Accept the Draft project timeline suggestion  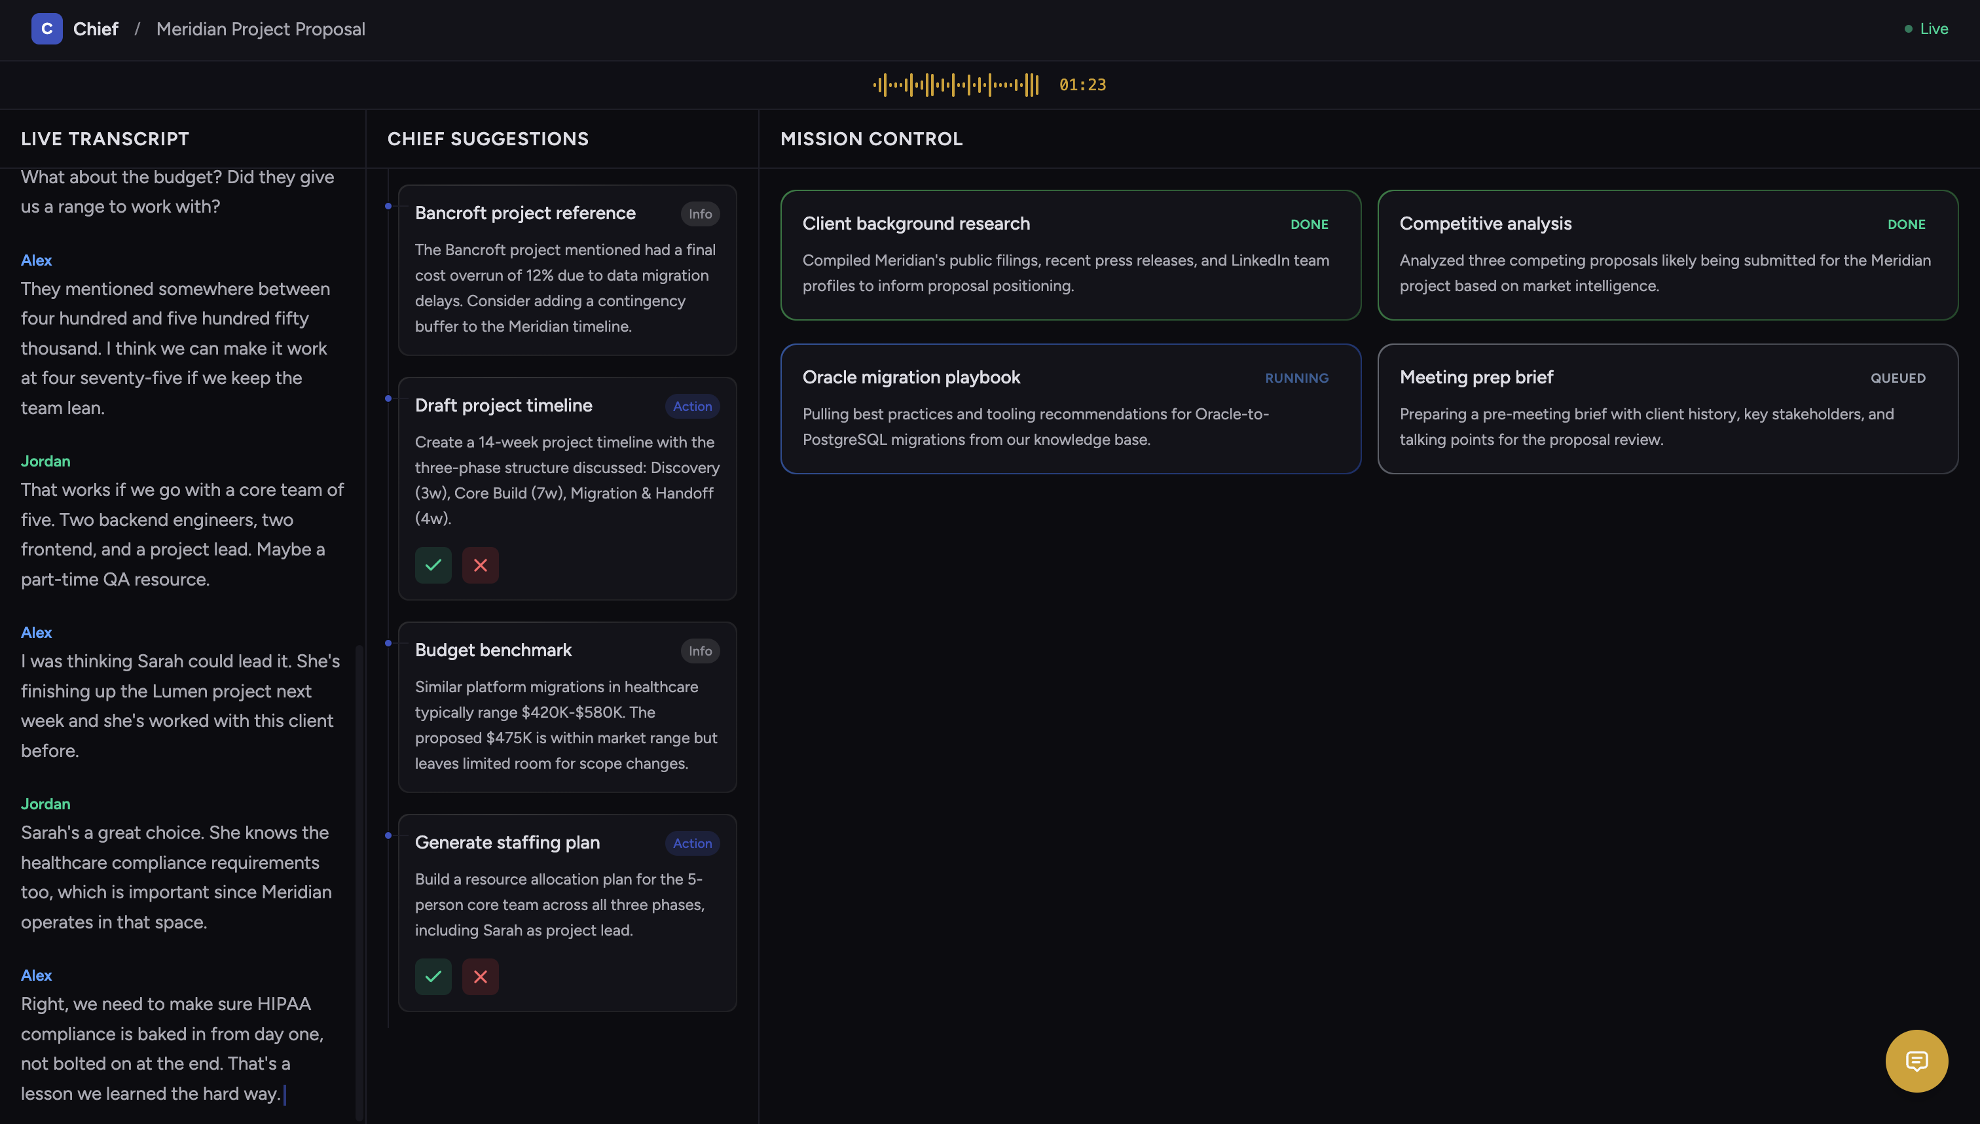pos(433,565)
